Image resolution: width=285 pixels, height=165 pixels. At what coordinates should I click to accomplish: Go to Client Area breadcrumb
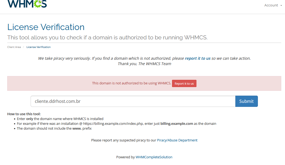tap(14, 47)
